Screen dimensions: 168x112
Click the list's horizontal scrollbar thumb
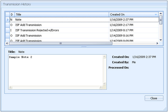pos(61,43)
